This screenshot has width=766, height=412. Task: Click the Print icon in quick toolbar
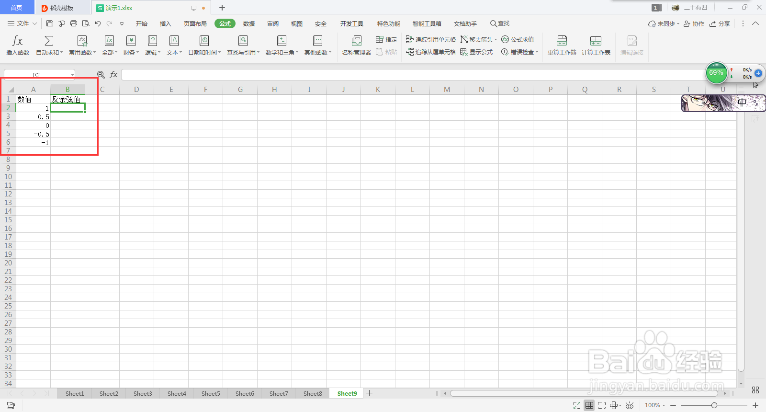point(74,23)
